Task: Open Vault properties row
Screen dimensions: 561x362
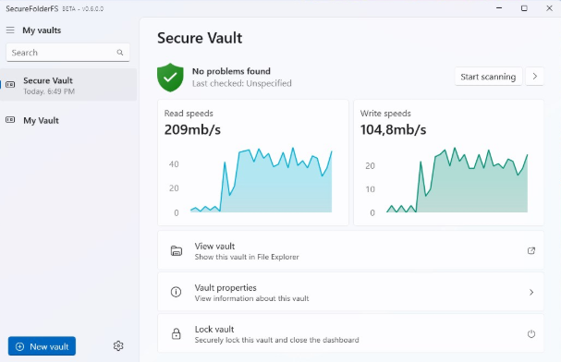Action: [350, 292]
